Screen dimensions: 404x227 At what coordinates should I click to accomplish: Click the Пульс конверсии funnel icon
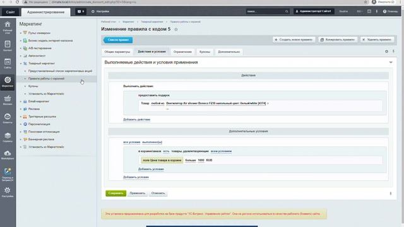pyautogui.click(x=25, y=33)
